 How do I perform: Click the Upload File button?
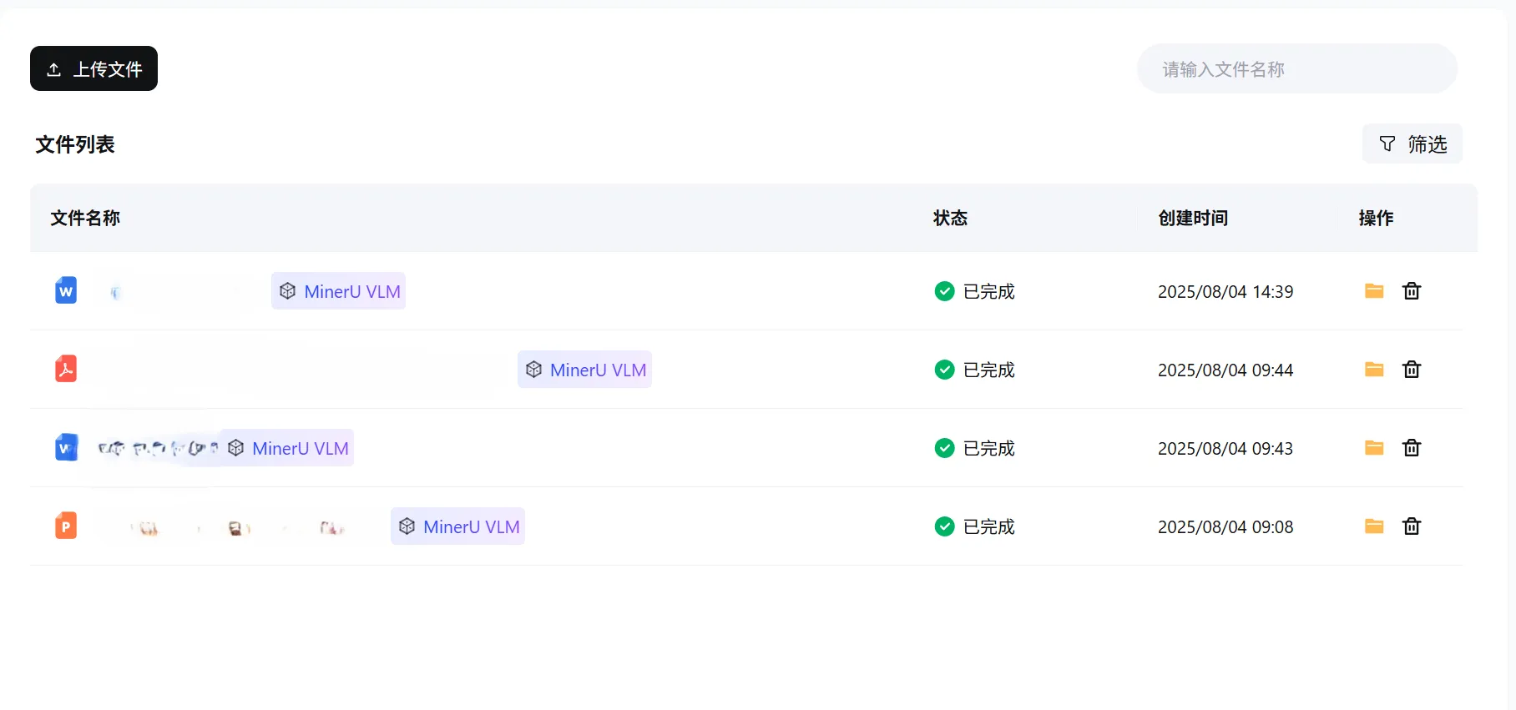tap(93, 68)
